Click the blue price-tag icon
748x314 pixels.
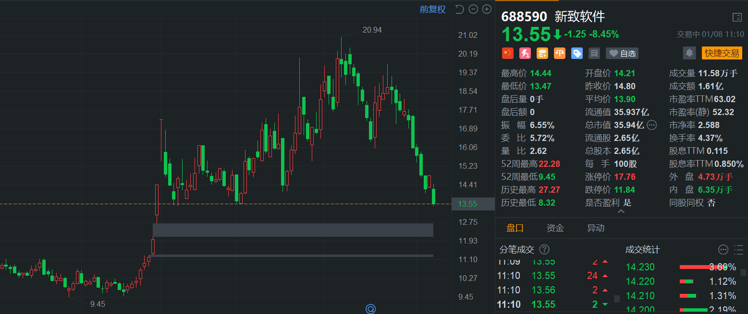click(x=576, y=53)
